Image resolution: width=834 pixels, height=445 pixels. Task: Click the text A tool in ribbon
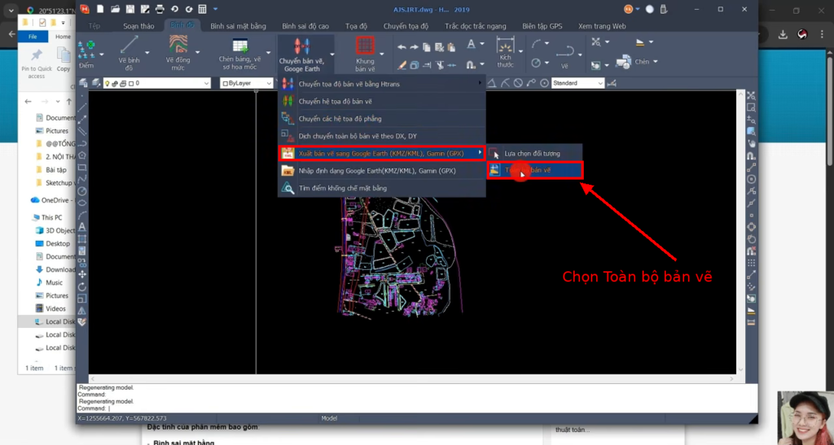471,44
